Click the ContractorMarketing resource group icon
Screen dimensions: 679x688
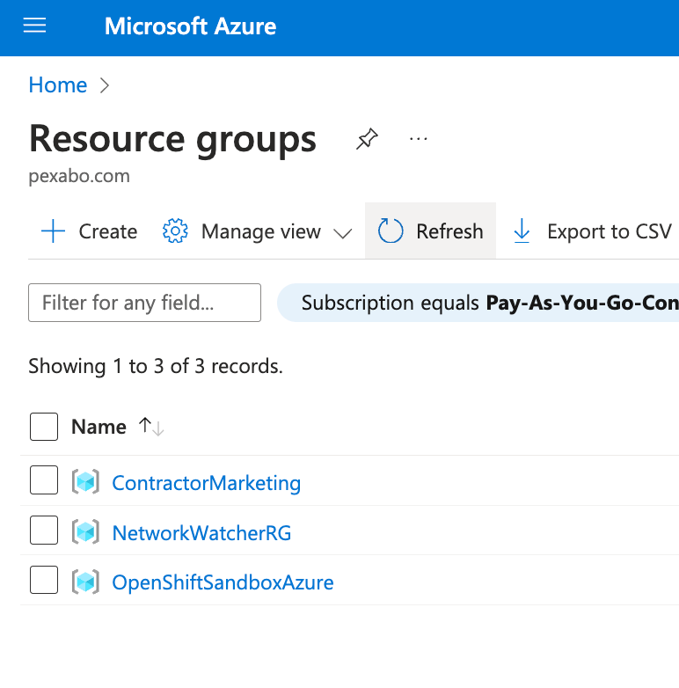[85, 481]
